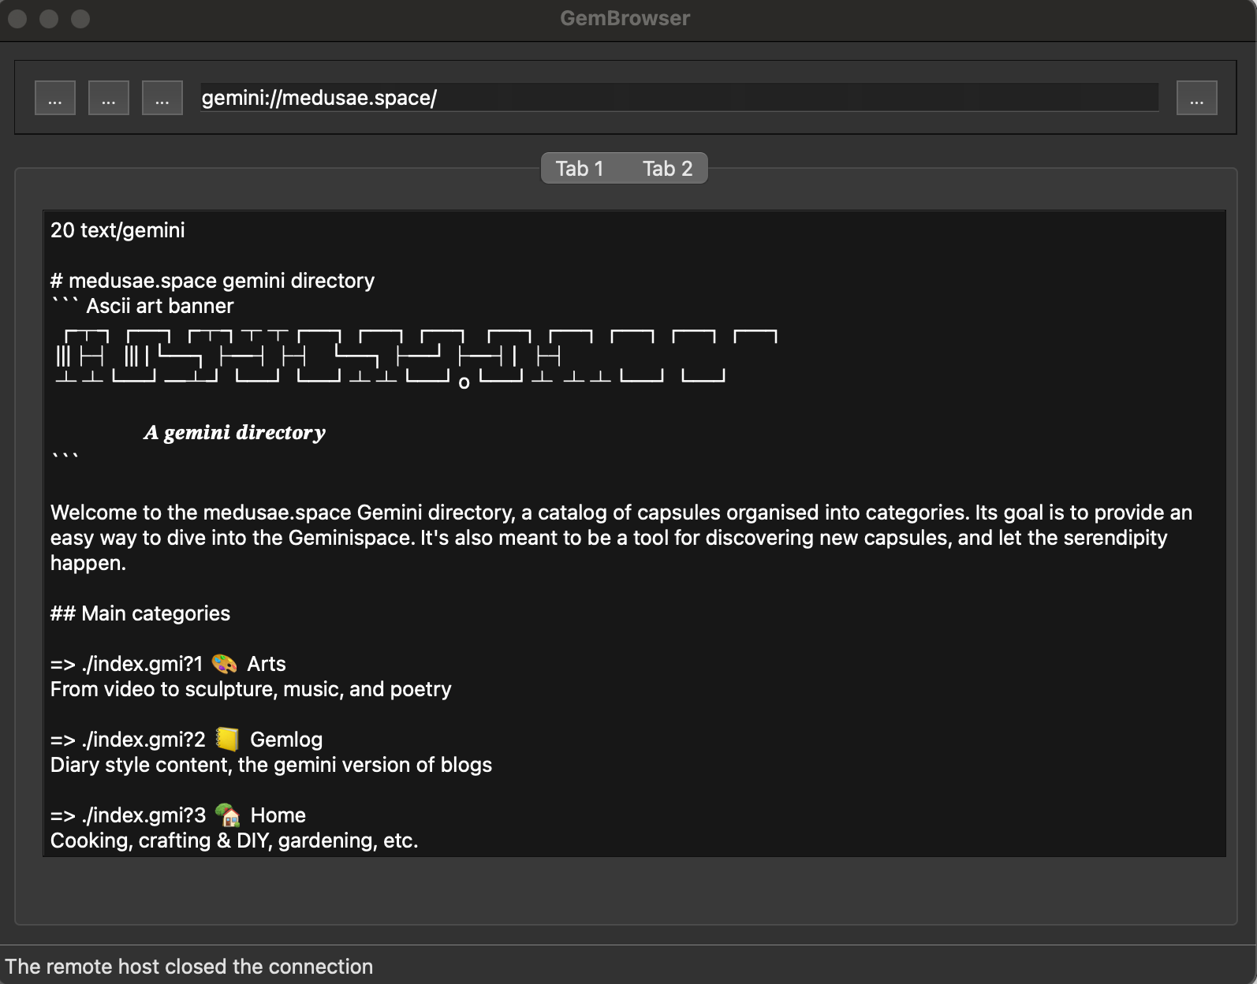Click 'Diary style content, the gemini version of blogs'

(271, 765)
